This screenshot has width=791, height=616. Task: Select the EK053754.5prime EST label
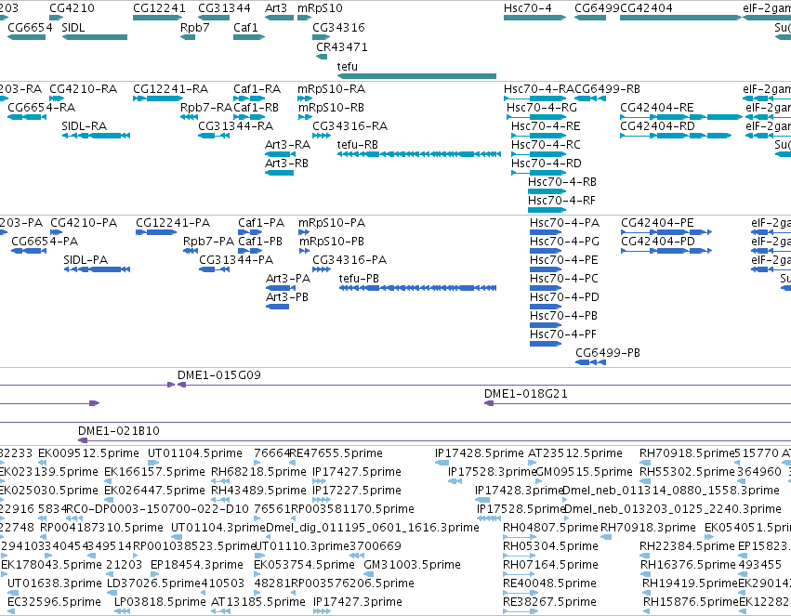click(304, 565)
